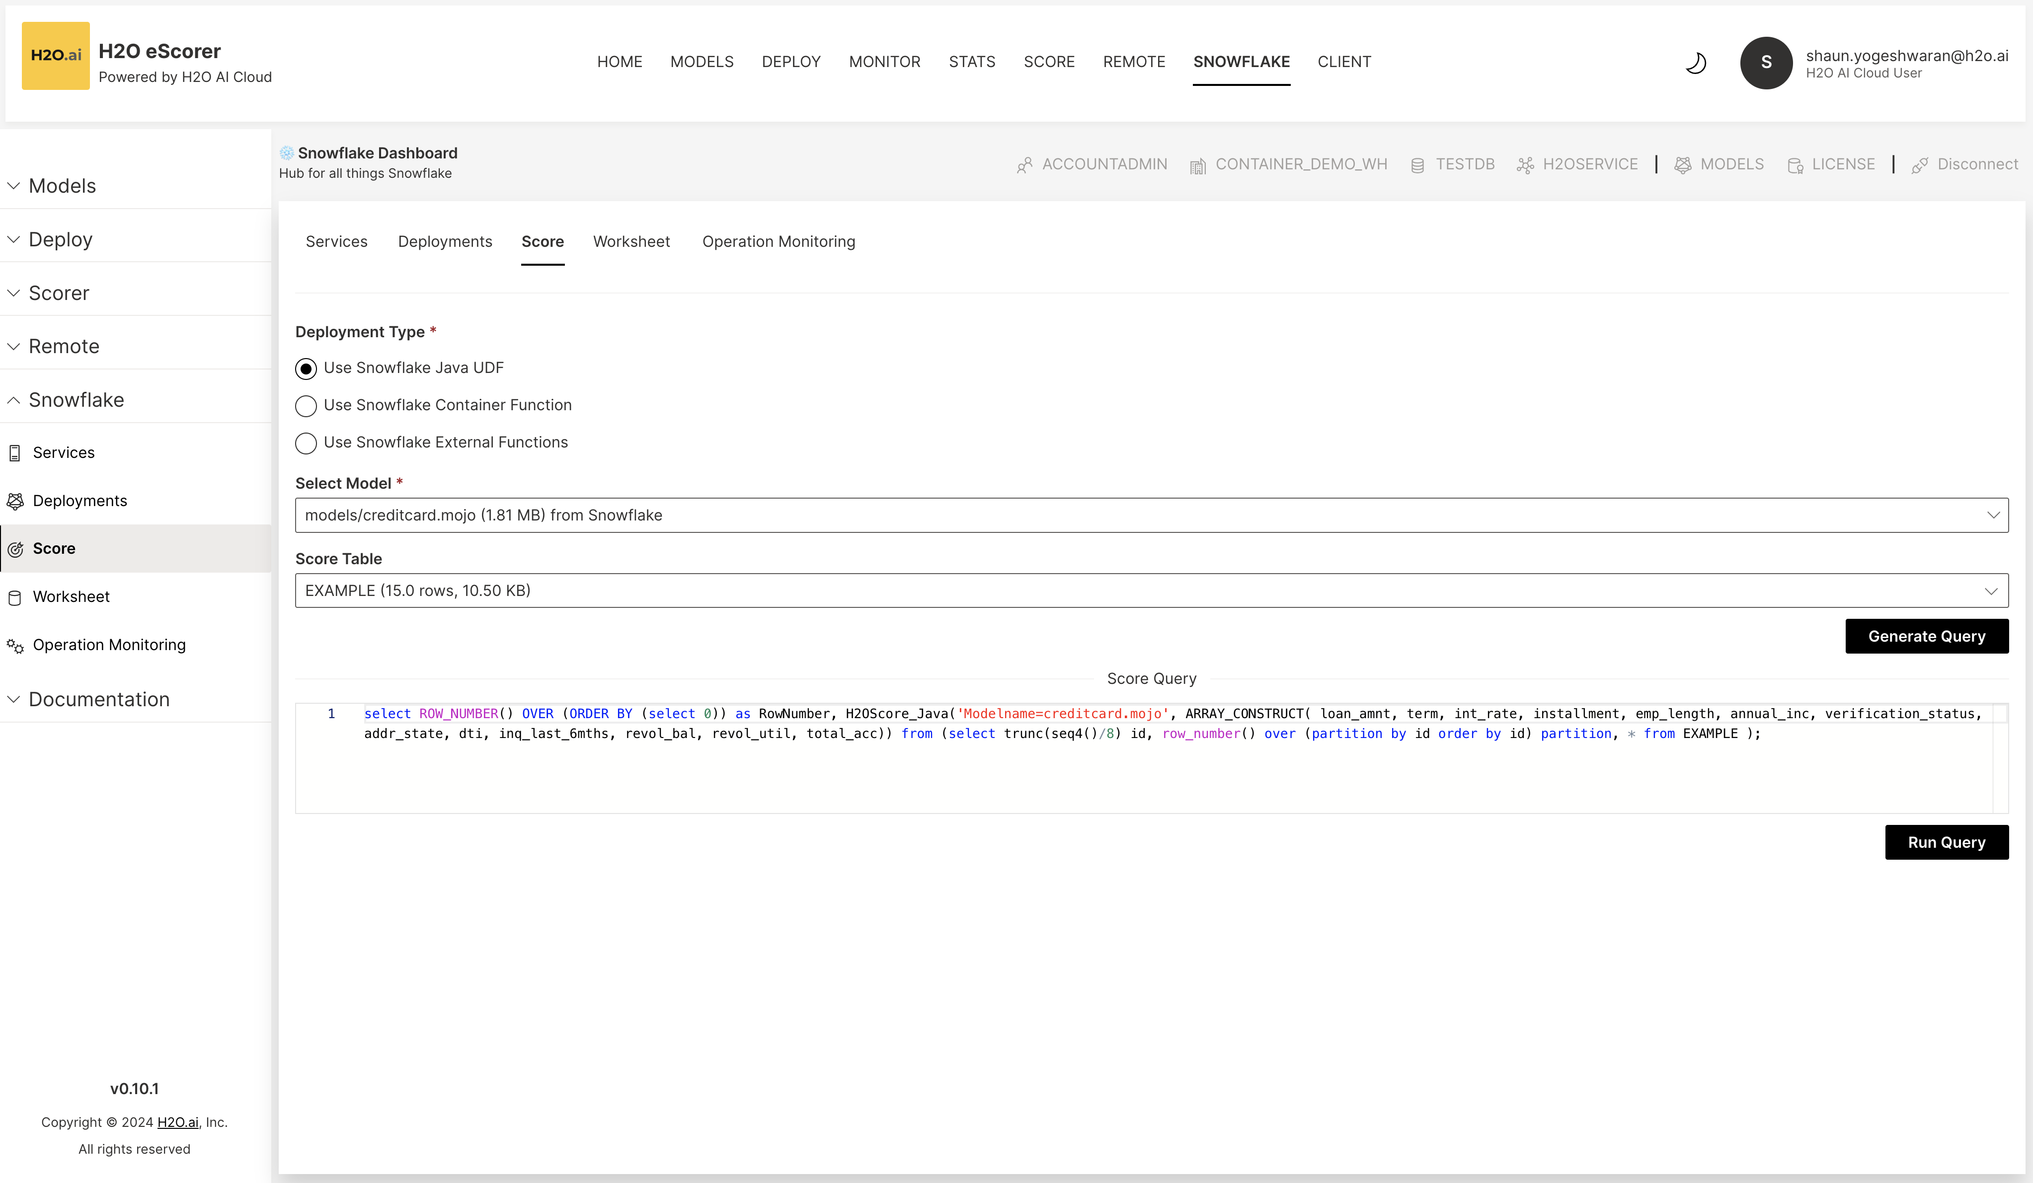Open LICENSE from dashboard header icon

(x=1794, y=165)
